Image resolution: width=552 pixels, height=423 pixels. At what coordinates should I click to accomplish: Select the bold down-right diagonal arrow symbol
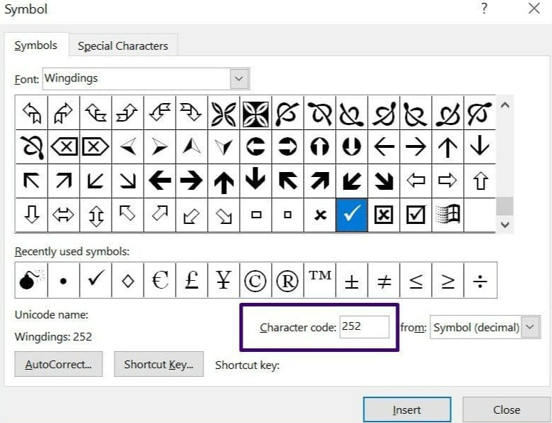coord(383,181)
